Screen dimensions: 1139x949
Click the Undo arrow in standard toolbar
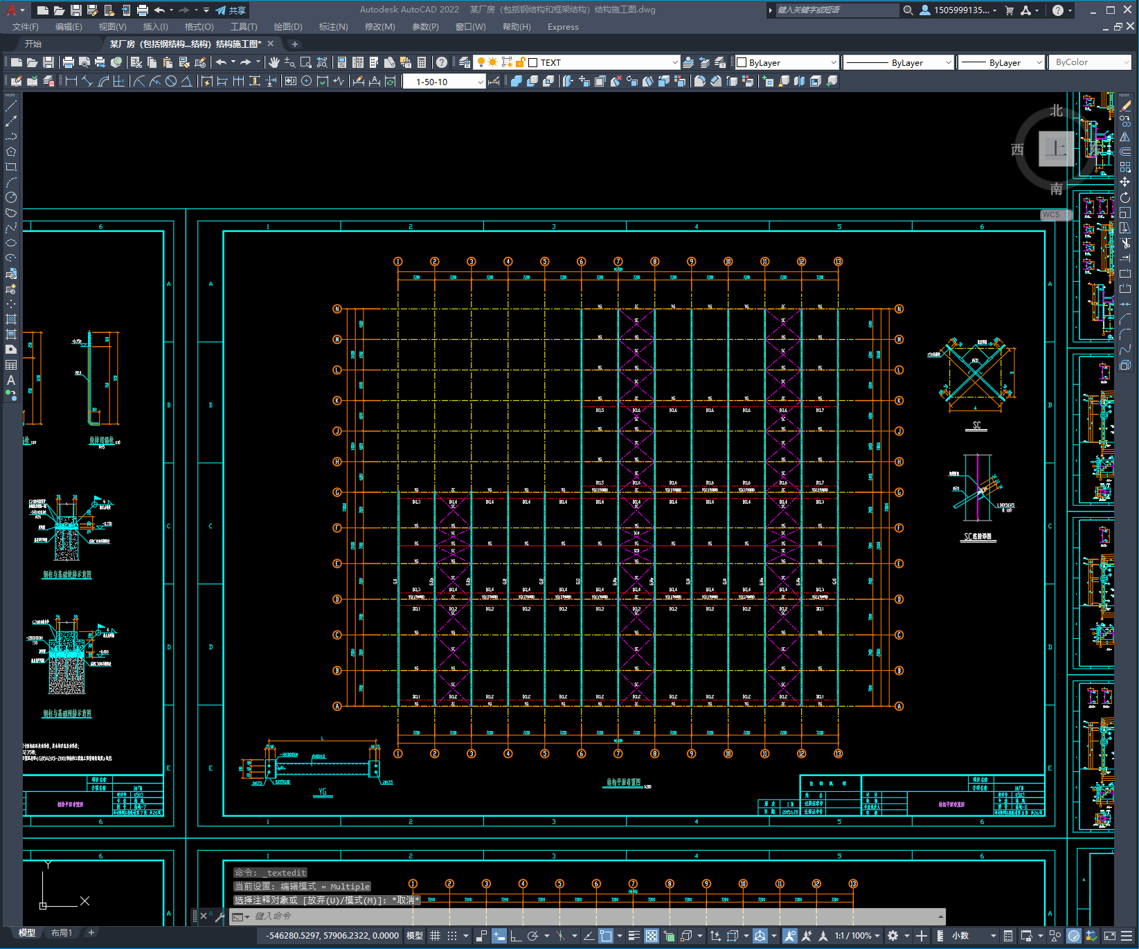pos(221,62)
